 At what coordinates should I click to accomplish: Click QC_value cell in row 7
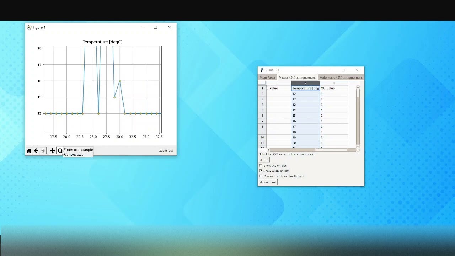[334, 121]
